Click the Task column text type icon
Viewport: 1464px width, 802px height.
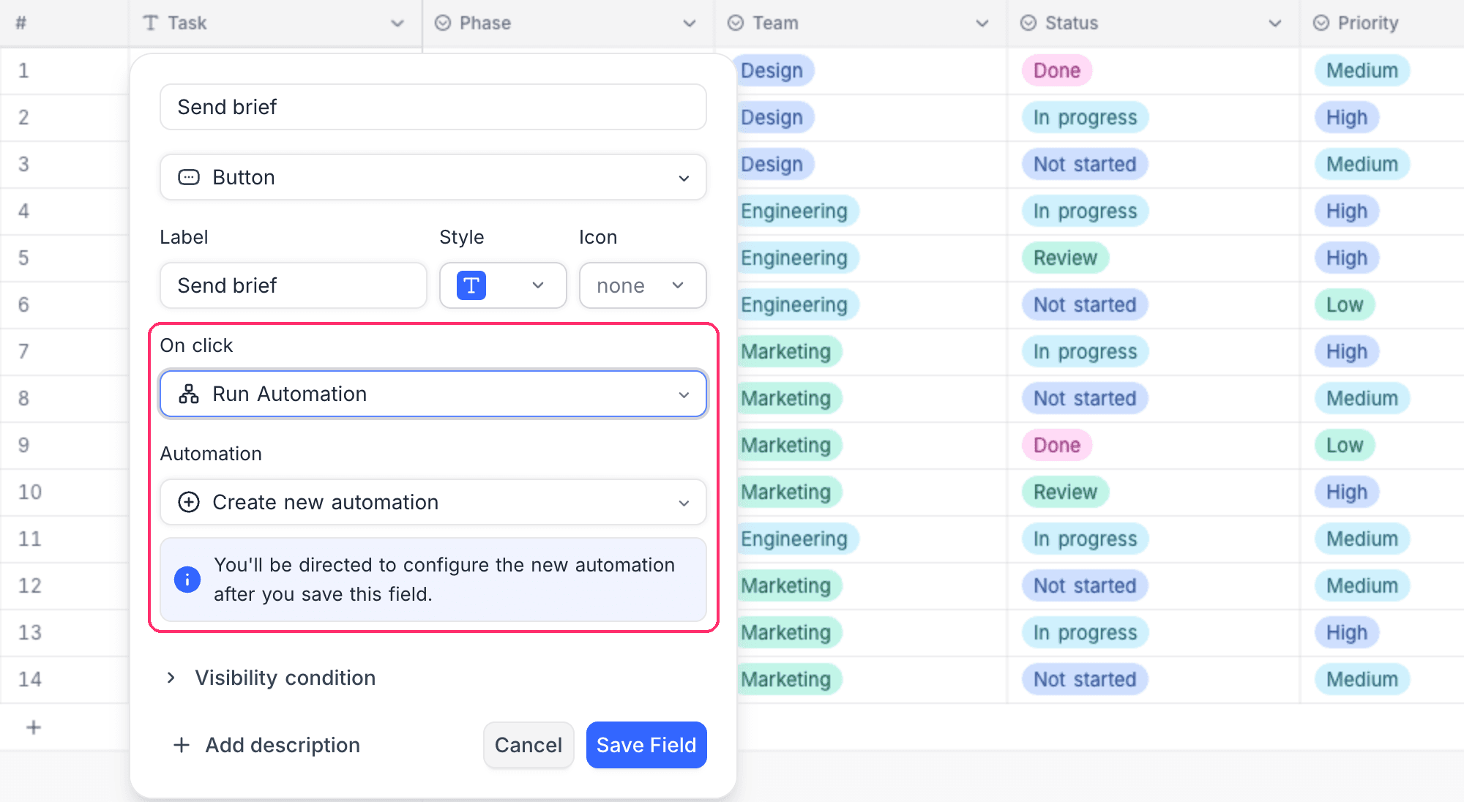[x=151, y=23]
